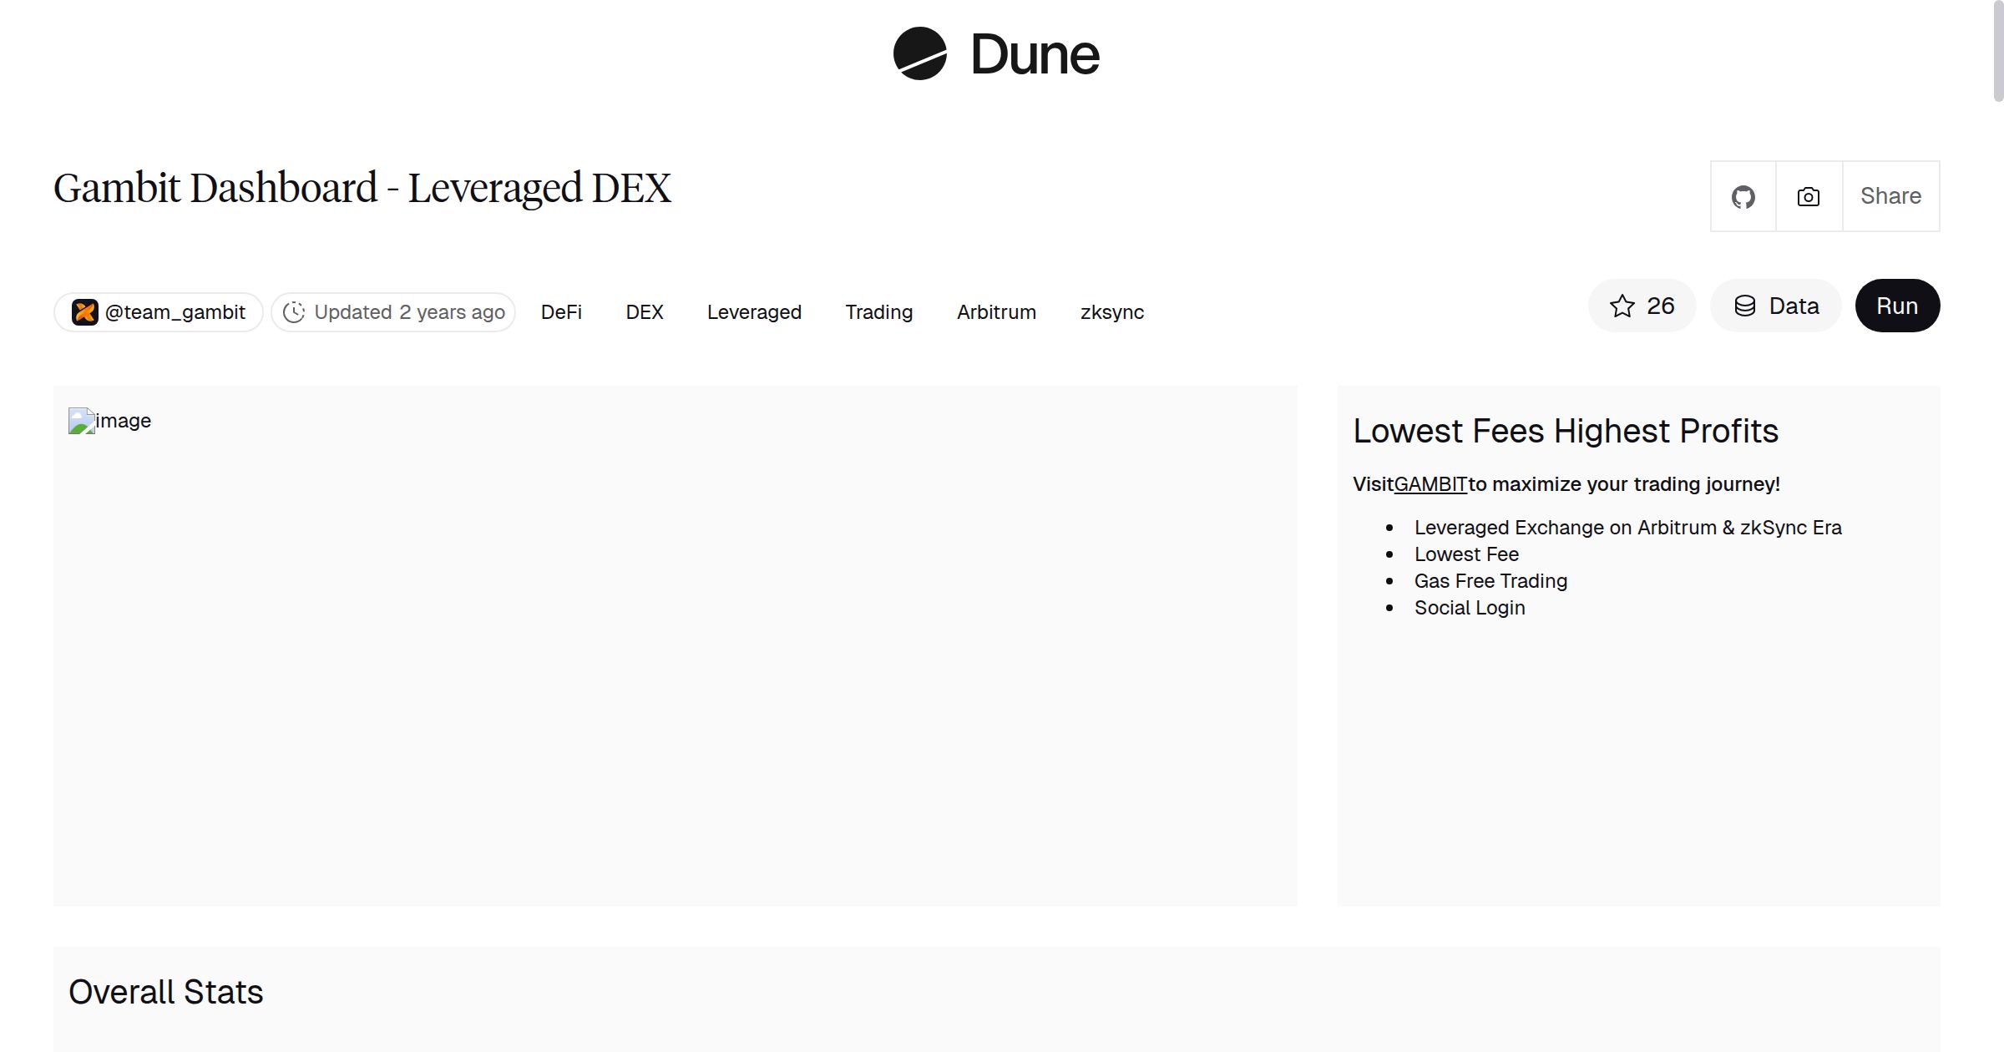2004x1052 pixels.
Task: Click the star icon to favorite dashboard
Action: [1621, 306]
